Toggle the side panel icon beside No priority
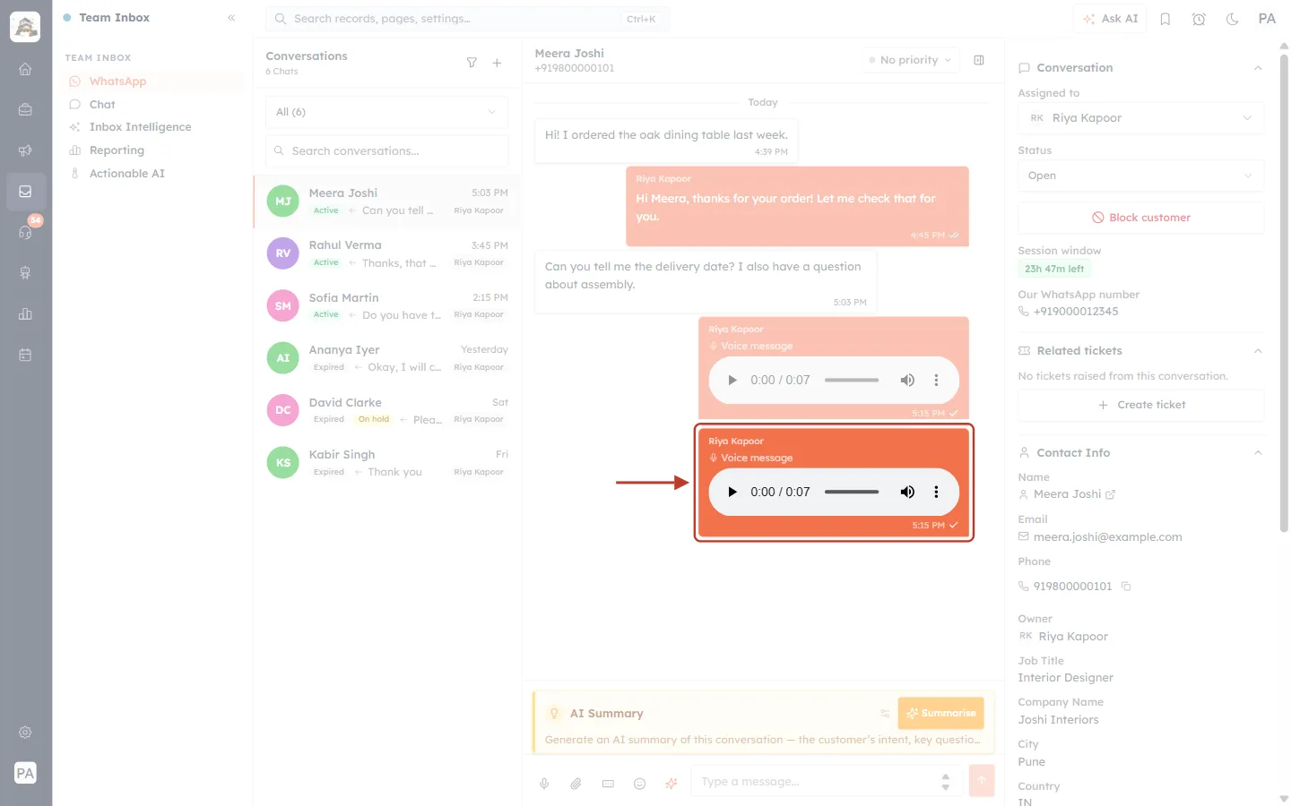Viewport: 1291px width, 806px height. pos(979,60)
